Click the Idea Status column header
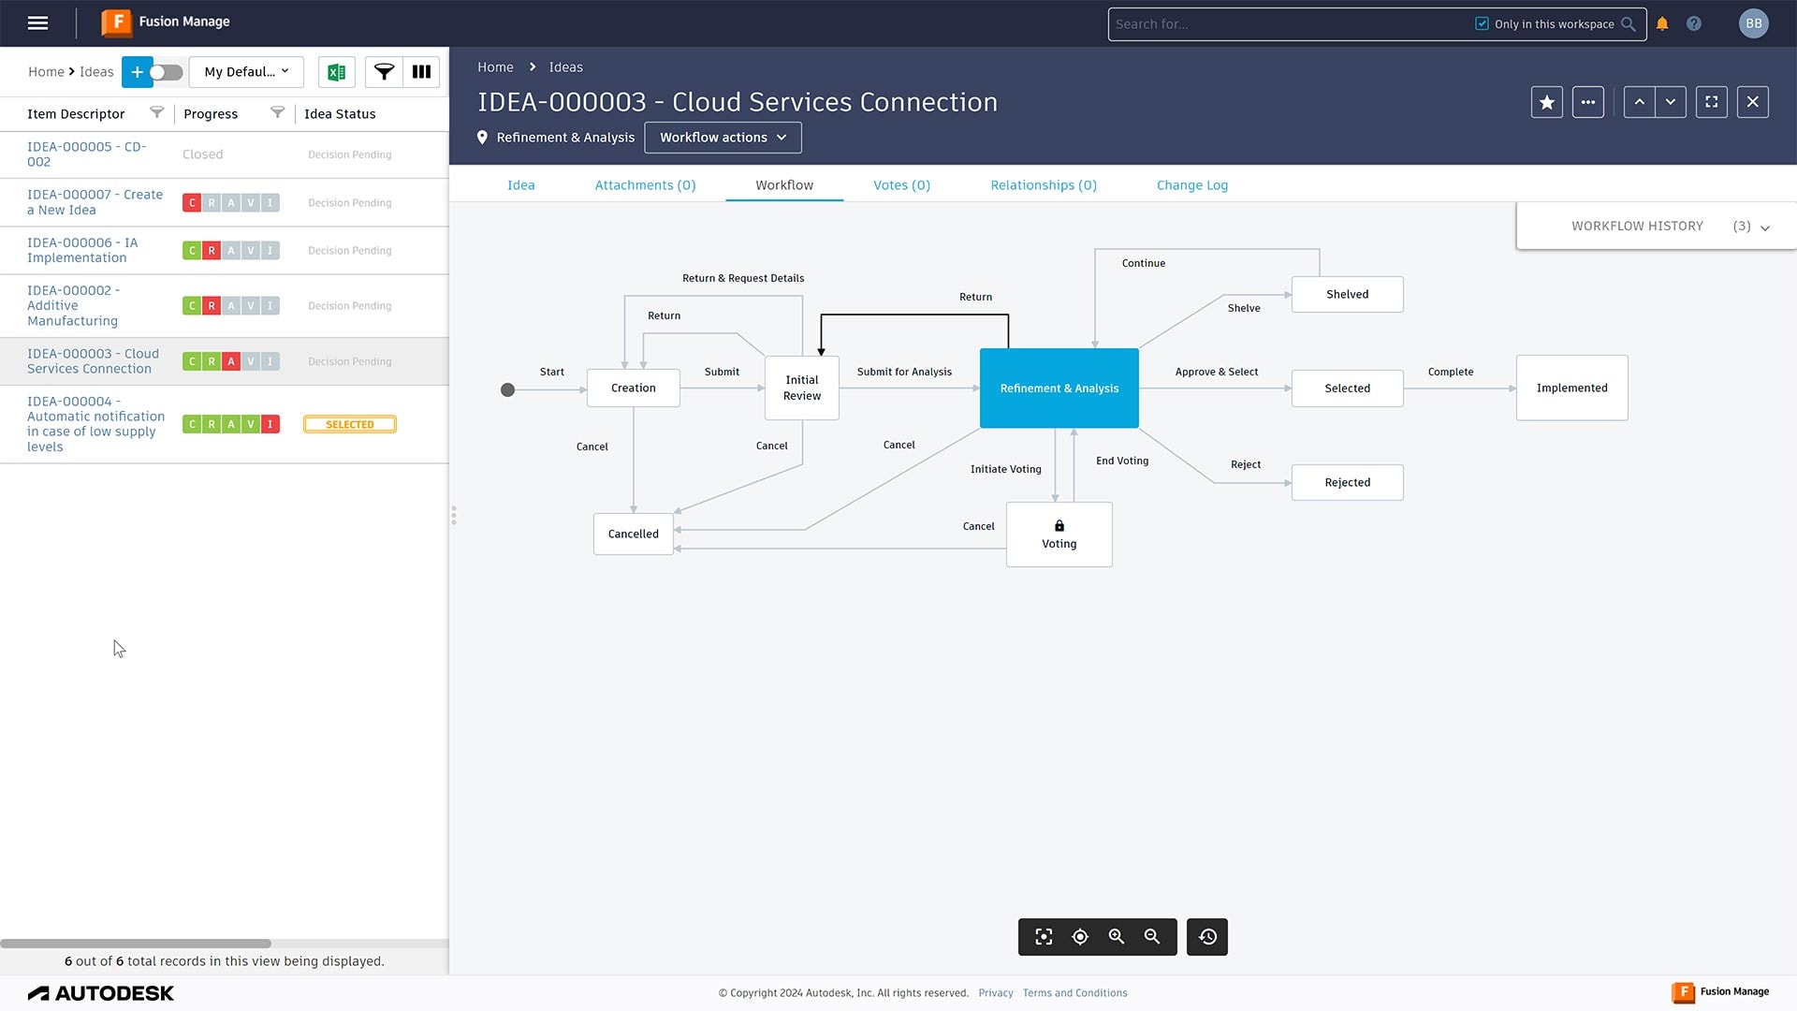1797x1011 pixels. [340, 113]
